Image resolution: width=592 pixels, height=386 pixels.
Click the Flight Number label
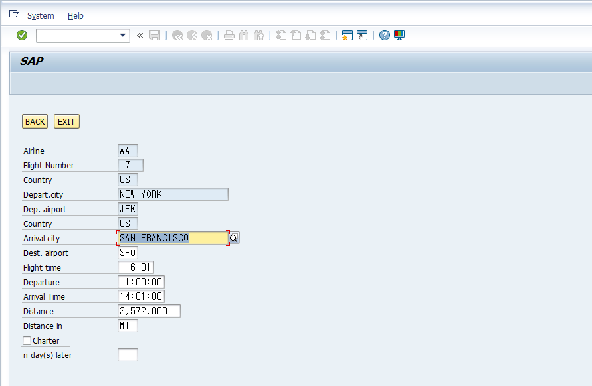49,166
